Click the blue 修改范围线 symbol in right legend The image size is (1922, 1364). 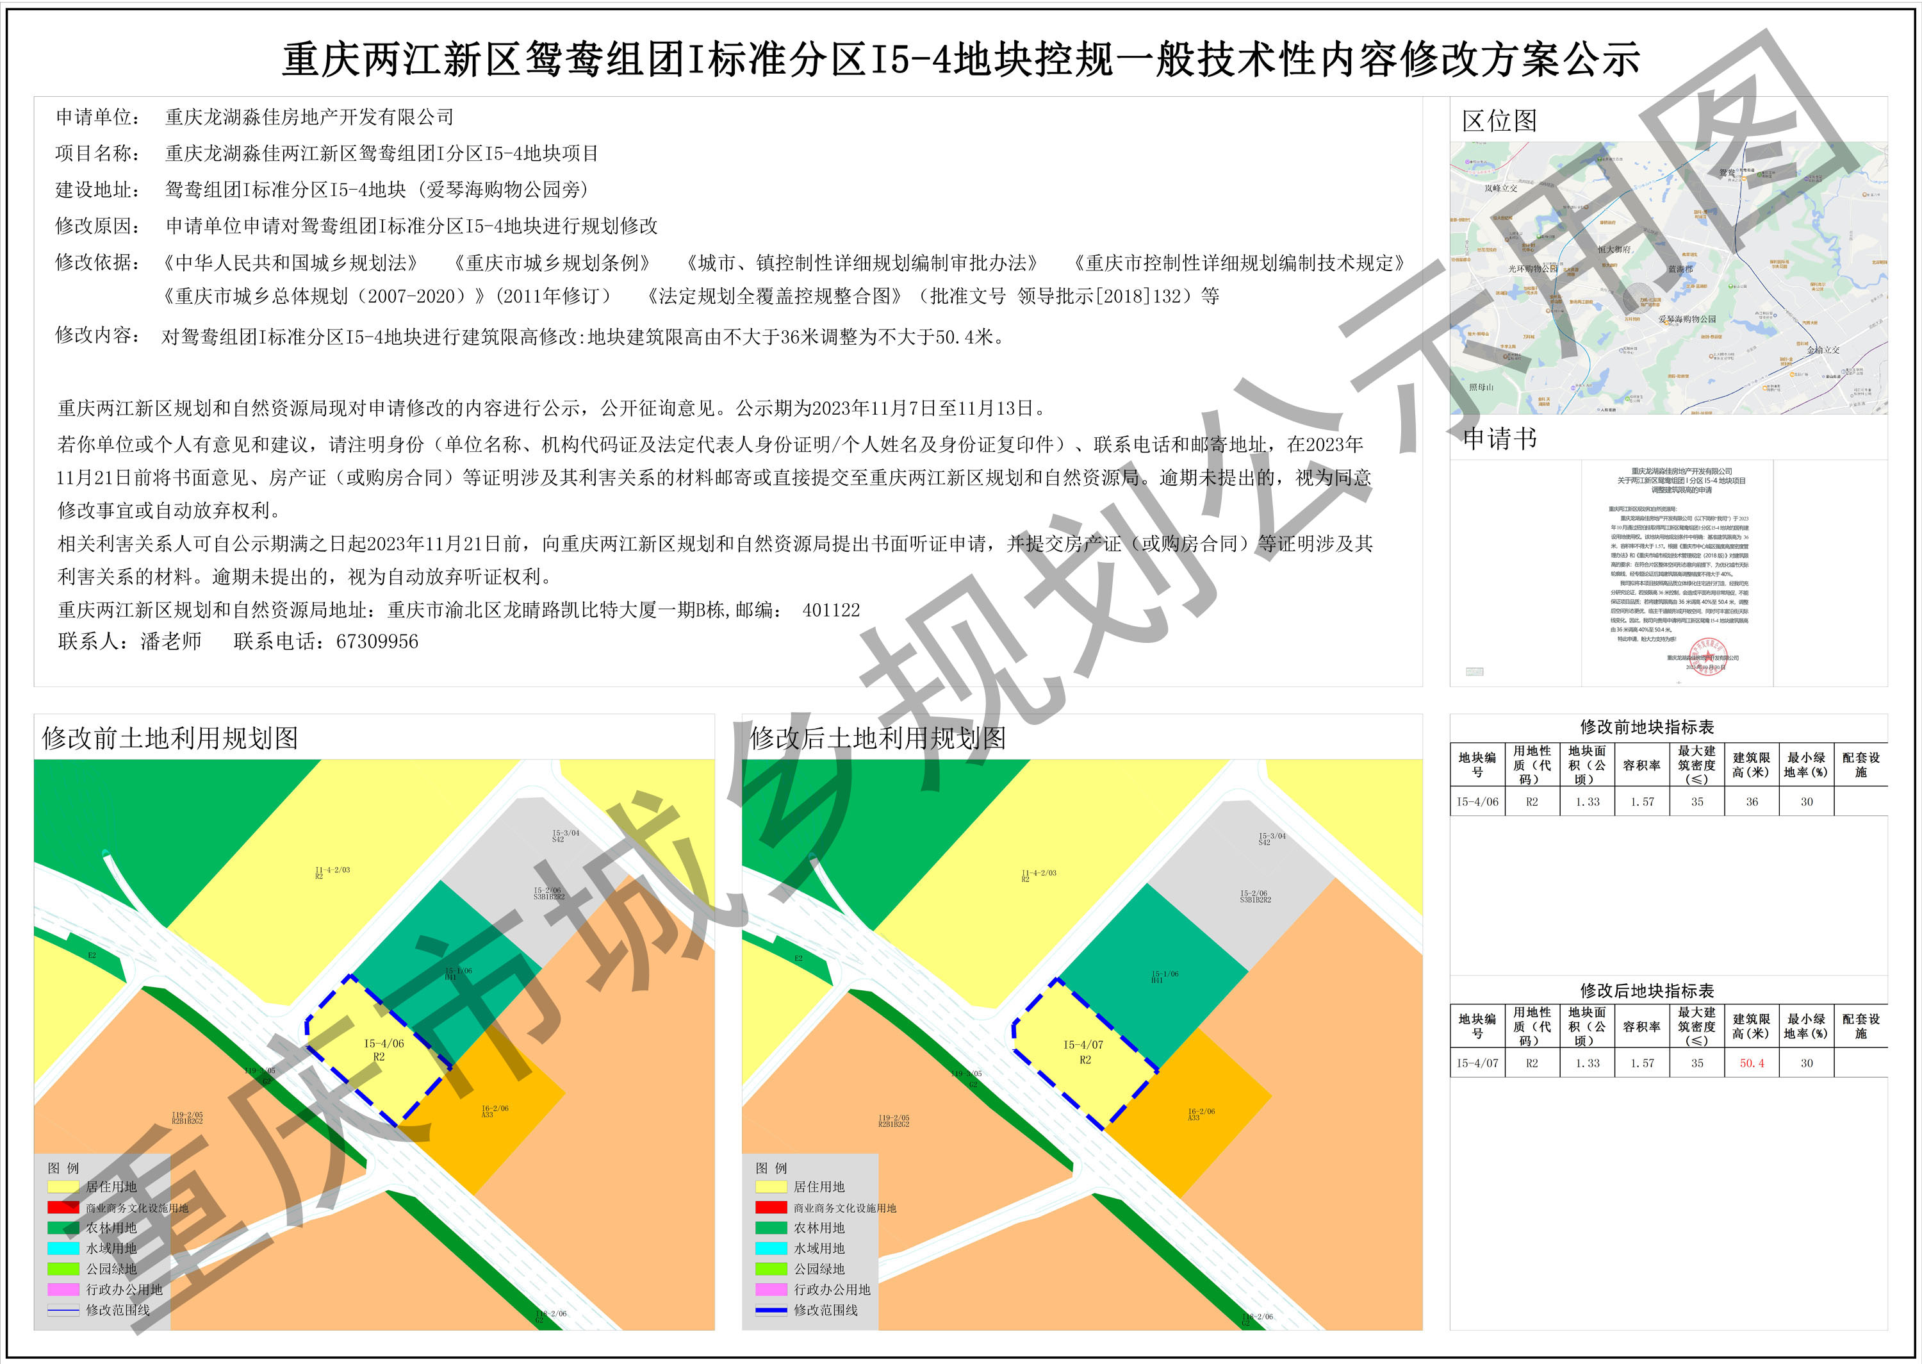click(771, 1310)
